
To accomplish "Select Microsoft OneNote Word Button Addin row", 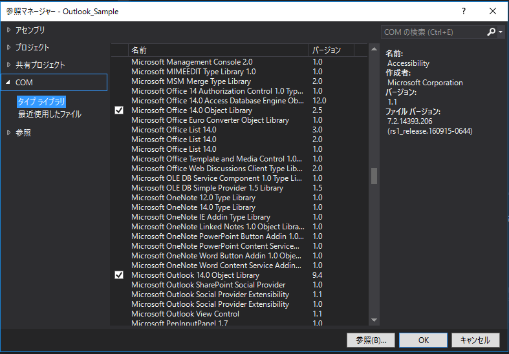I will tap(239, 256).
